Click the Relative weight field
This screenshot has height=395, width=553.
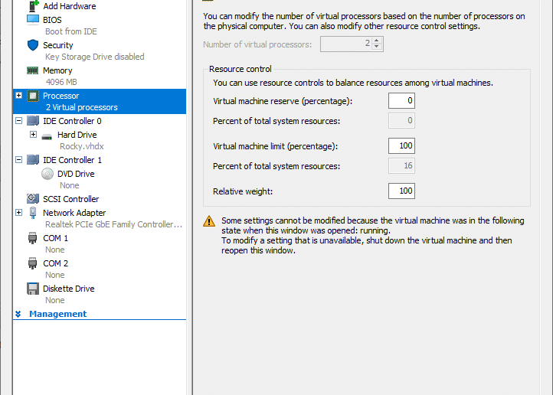tap(401, 191)
